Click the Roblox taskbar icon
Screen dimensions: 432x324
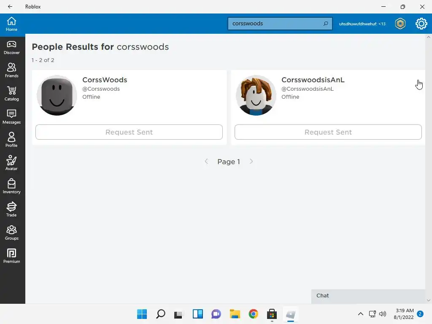tap(290, 314)
